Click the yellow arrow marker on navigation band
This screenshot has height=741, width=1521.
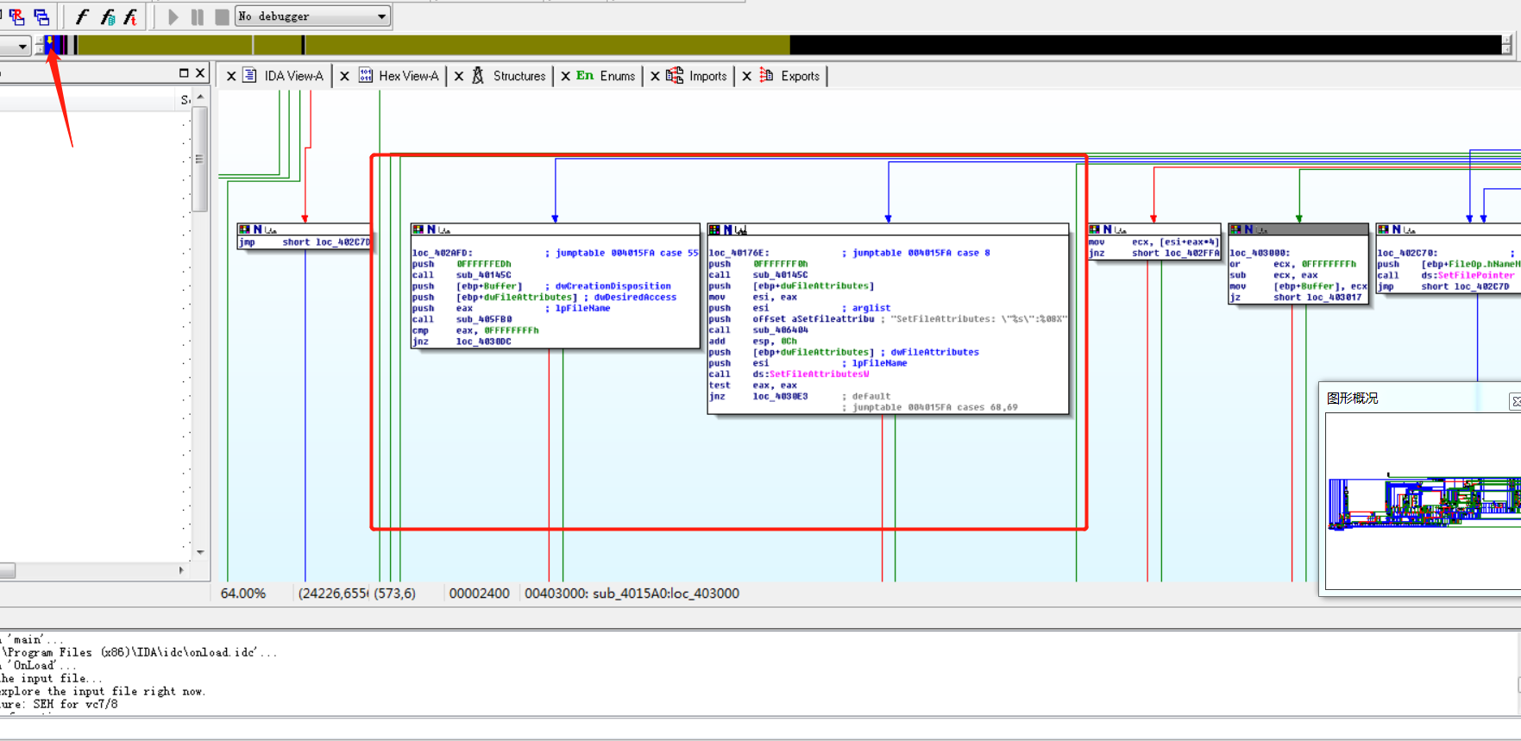(x=49, y=41)
